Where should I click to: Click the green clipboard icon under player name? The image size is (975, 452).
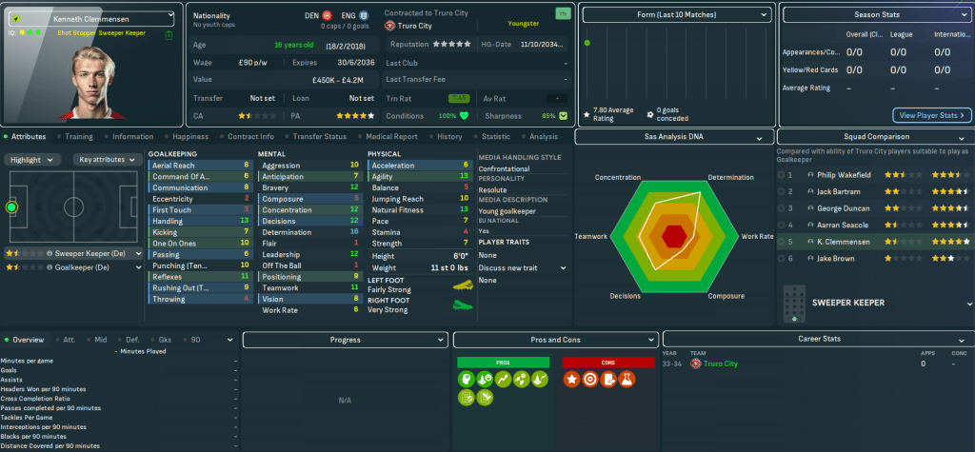pyautogui.click(x=169, y=34)
